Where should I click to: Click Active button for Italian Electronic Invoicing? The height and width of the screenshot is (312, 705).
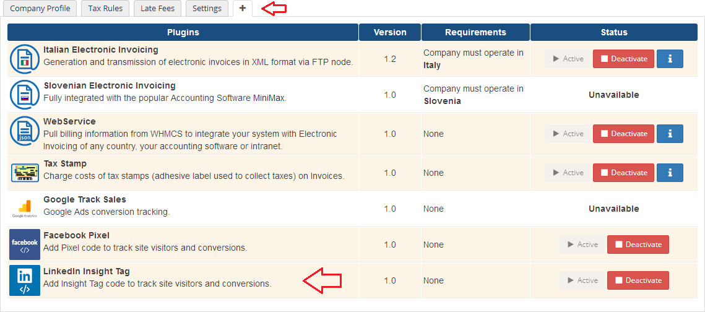pos(568,59)
